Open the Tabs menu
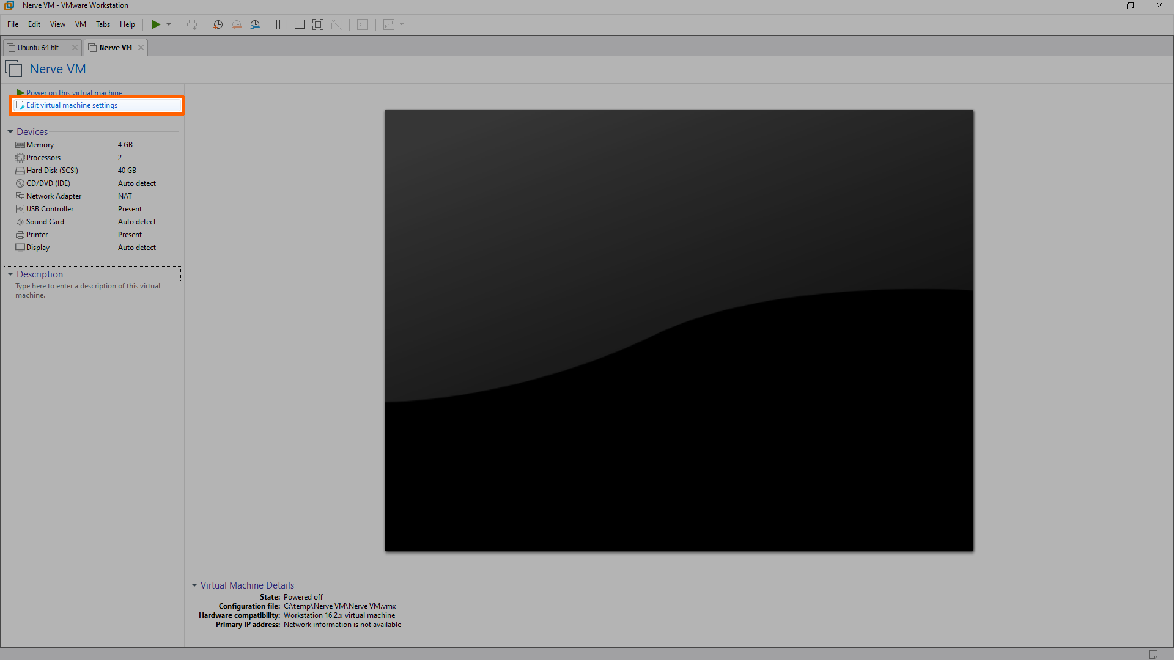This screenshot has height=660, width=1174. point(103,24)
